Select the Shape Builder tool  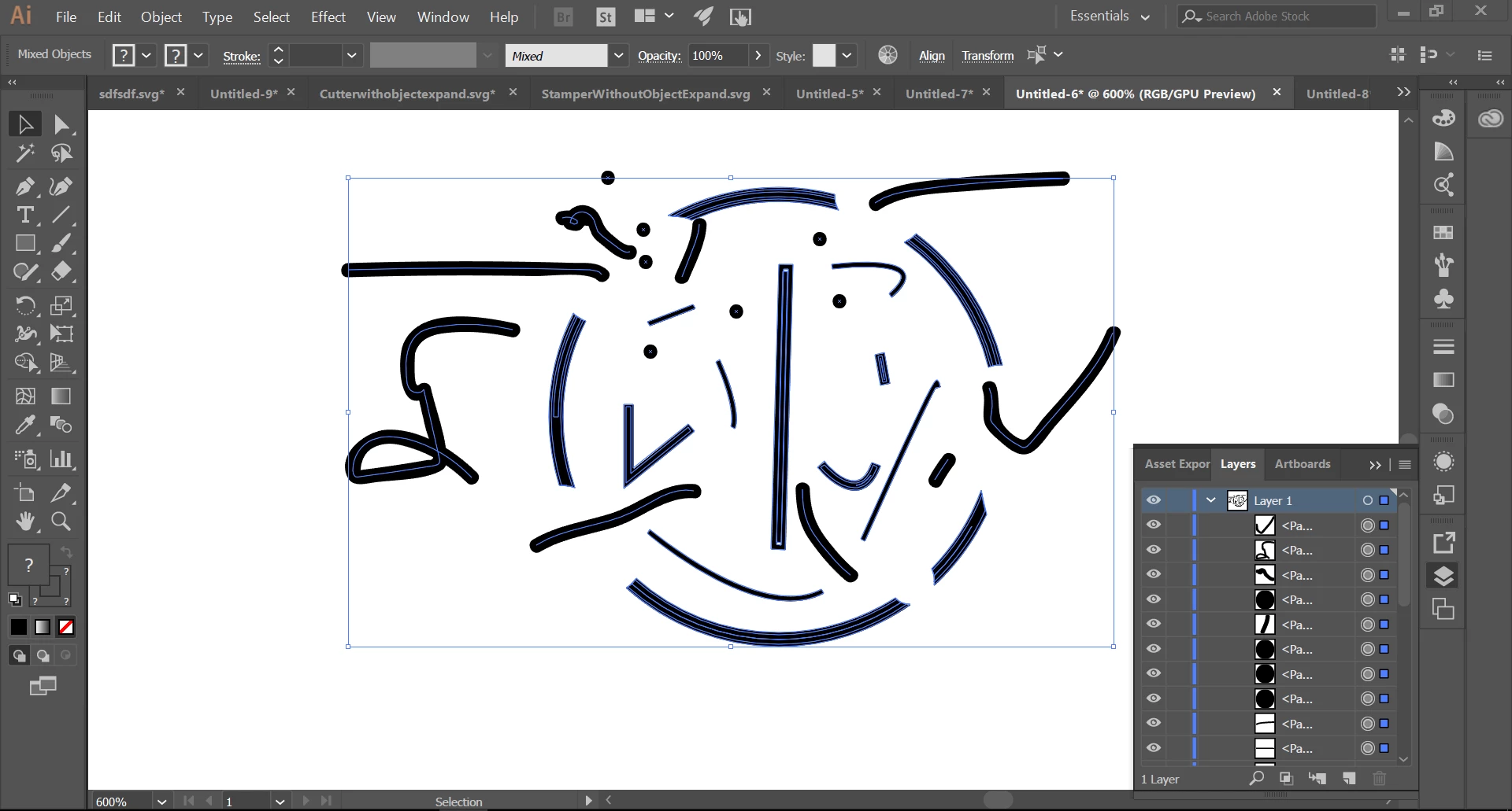(25, 363)
